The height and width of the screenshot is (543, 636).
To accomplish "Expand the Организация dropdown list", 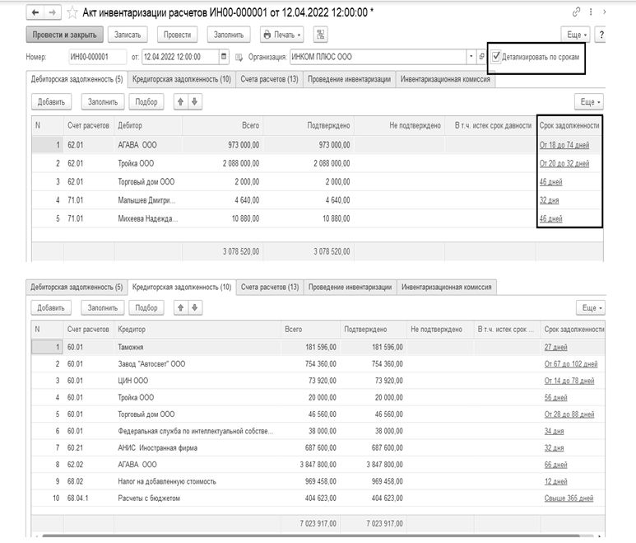I will click(x=471, y=57).
